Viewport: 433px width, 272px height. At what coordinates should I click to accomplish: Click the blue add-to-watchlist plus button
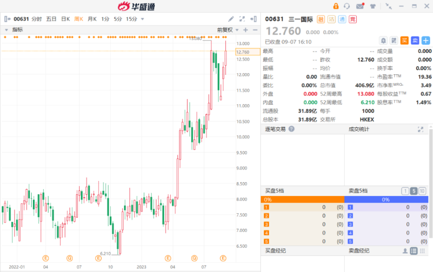click(x=425, y=40)
